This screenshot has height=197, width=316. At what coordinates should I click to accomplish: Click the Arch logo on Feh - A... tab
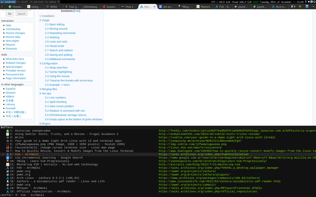pyautogui.click(x=217, y=7)
